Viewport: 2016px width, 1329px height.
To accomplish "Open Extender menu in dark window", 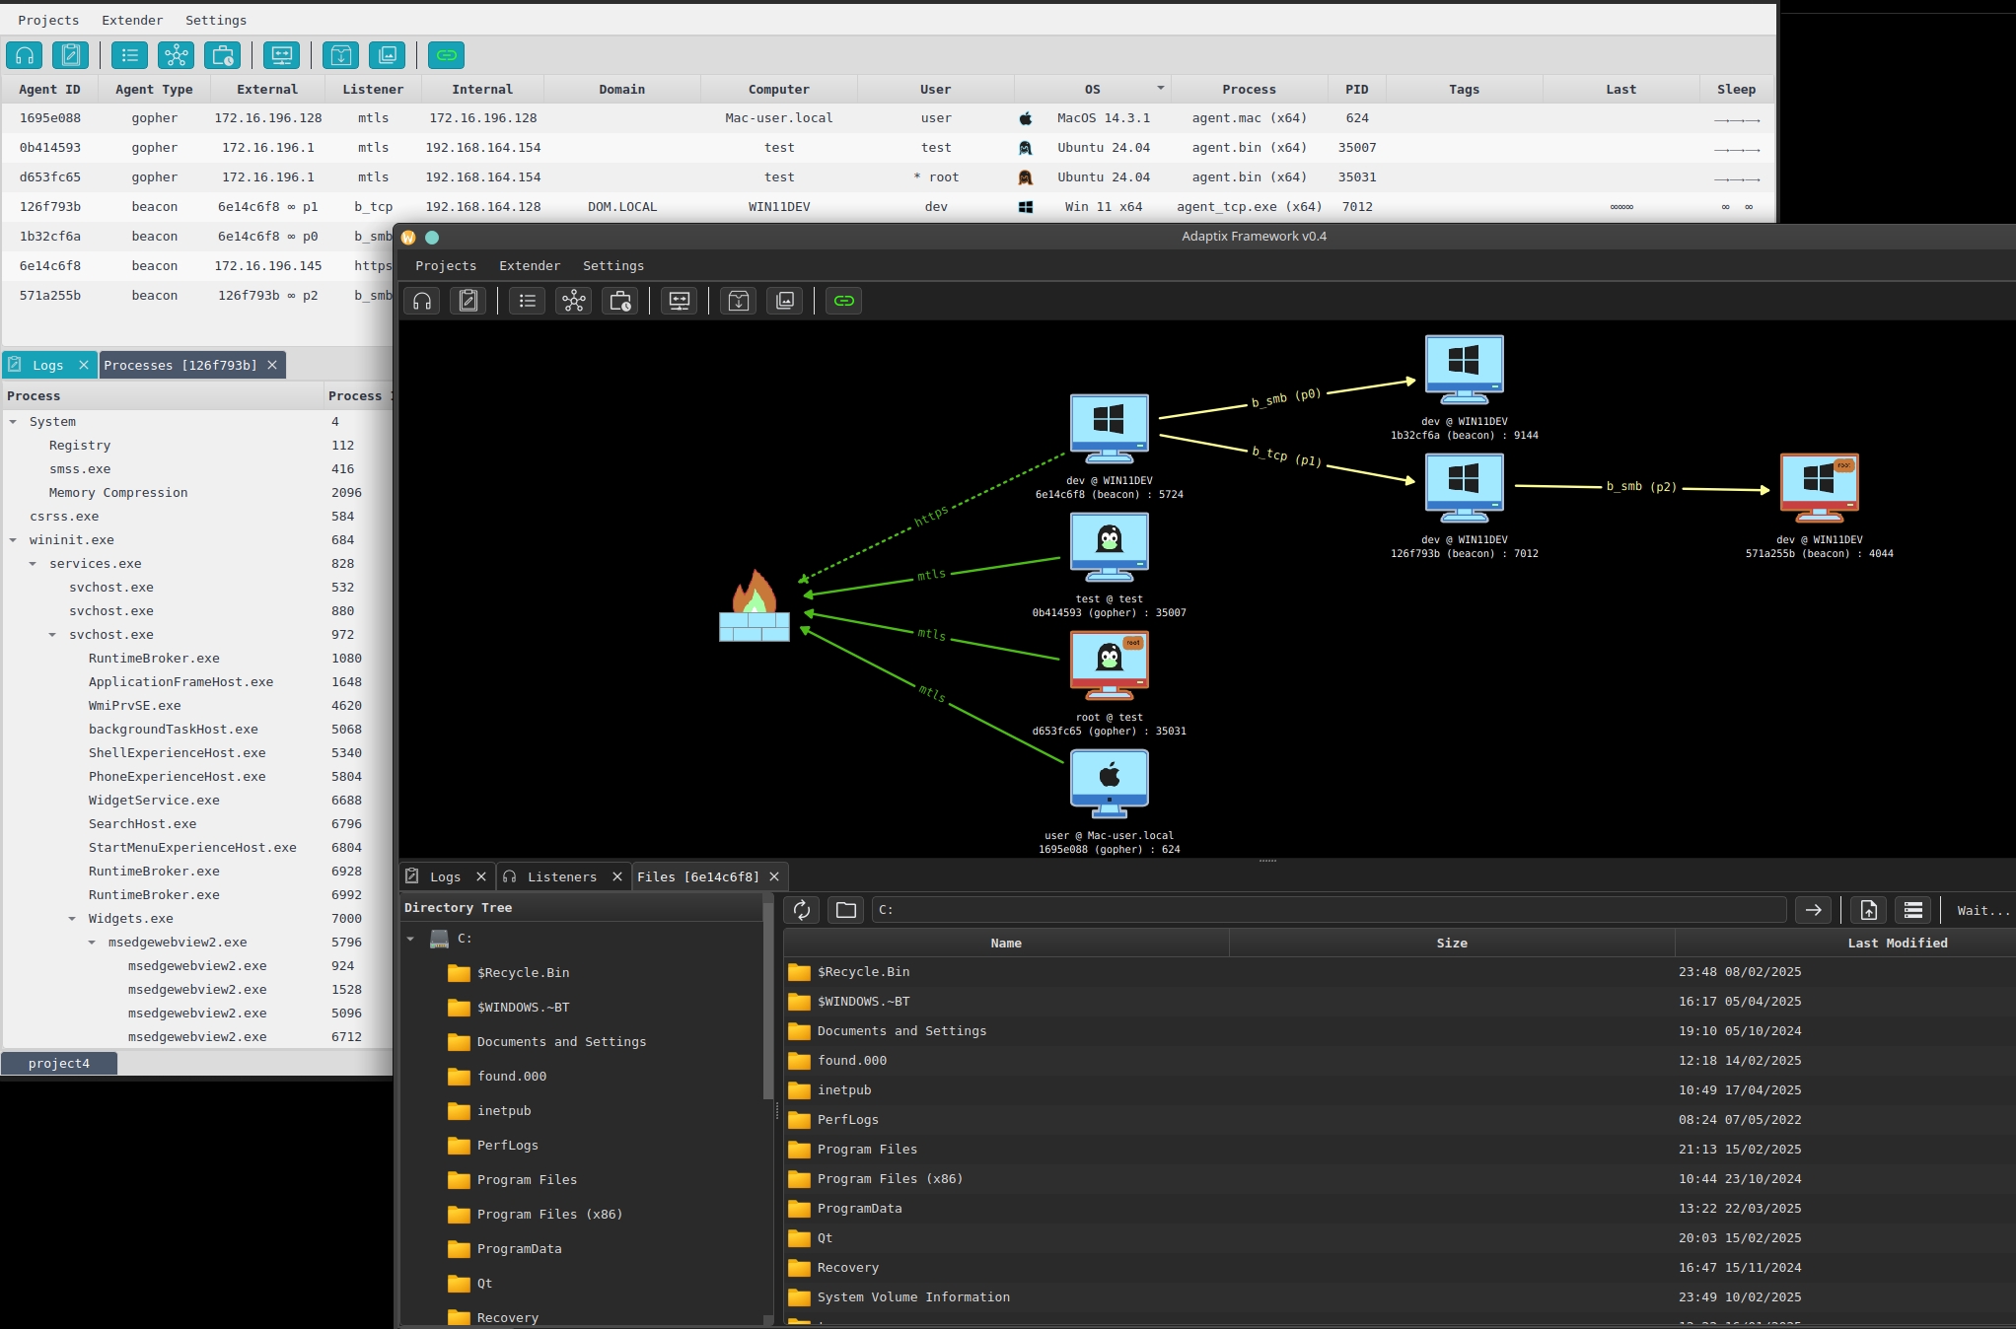I will [529, 266].
